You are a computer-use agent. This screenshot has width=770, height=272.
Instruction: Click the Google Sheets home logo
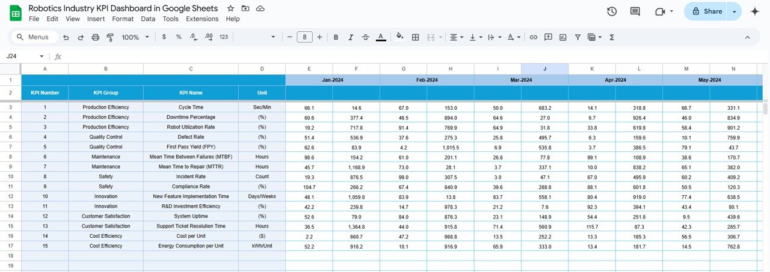16,13
